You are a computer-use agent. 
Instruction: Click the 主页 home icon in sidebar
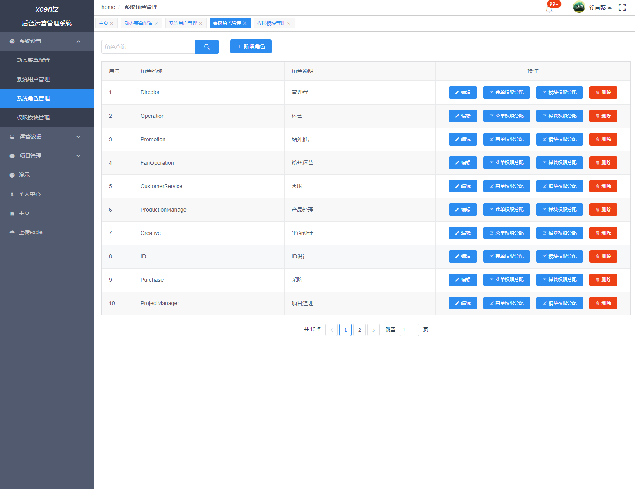(x=12, y=213)
